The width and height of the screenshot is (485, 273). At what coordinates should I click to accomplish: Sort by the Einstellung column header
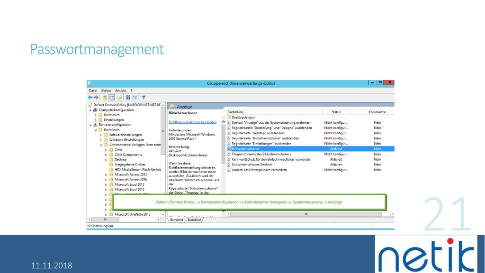coord(274,112)
